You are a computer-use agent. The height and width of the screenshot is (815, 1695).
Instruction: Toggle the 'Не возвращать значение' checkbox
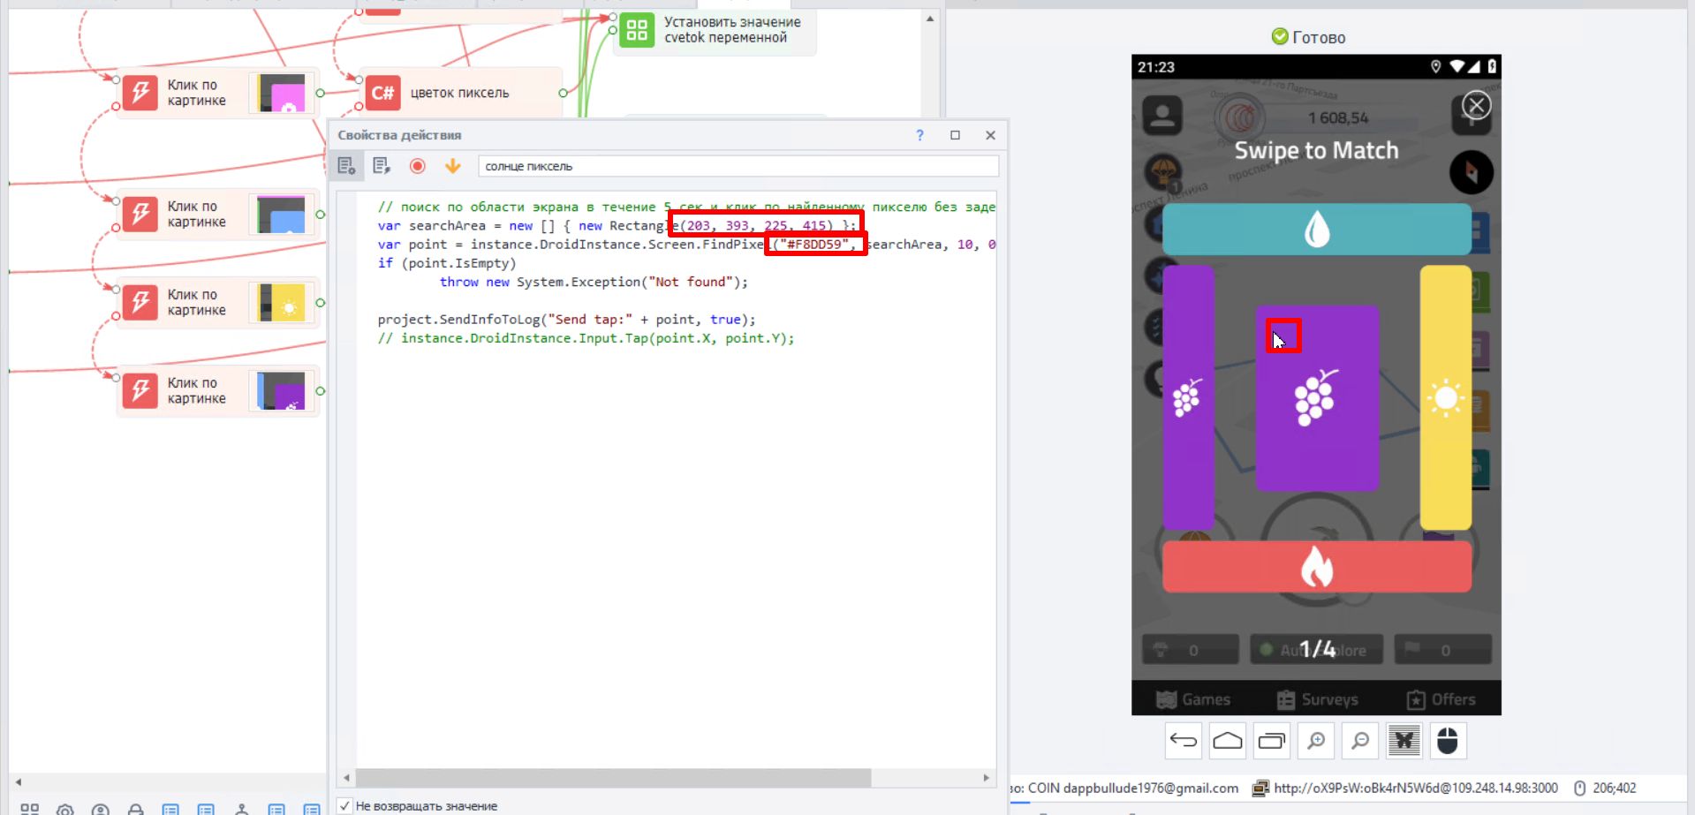coord(345,805)
